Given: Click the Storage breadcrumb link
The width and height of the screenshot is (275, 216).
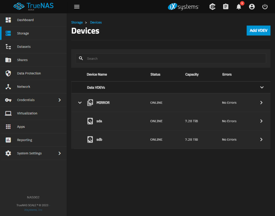Looking at the screenshot, I should pyautogui.click(x=77, y=23).
